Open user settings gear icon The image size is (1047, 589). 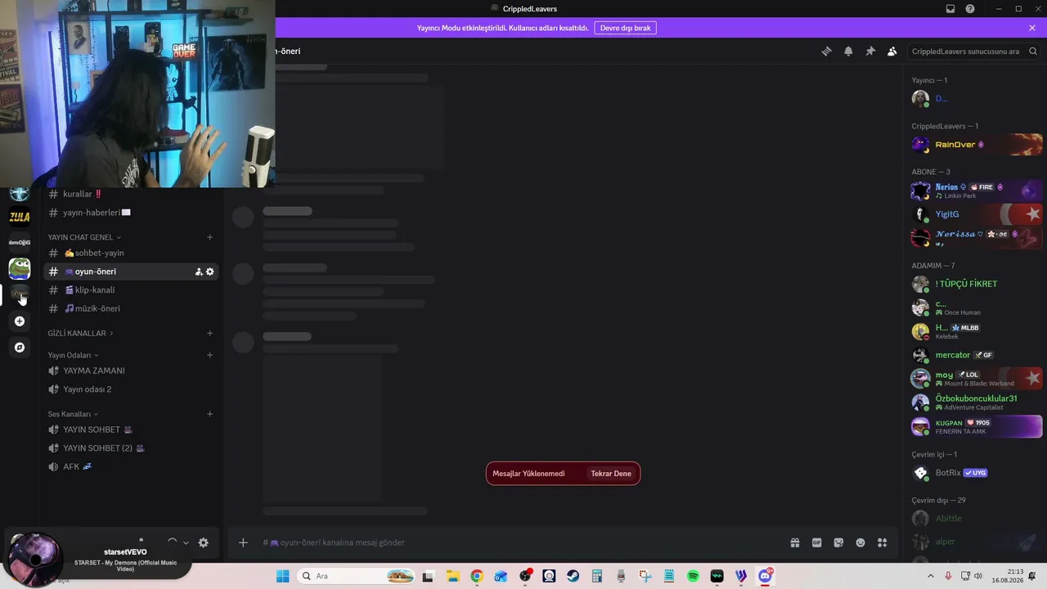(x=204, y=542)
